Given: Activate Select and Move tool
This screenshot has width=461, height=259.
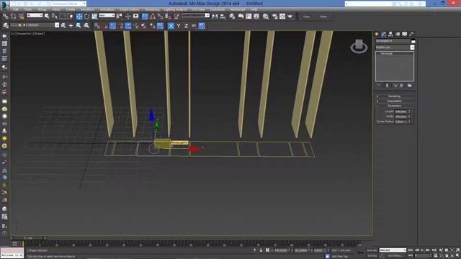Looking at the screenshot, I should coord(79,17).
